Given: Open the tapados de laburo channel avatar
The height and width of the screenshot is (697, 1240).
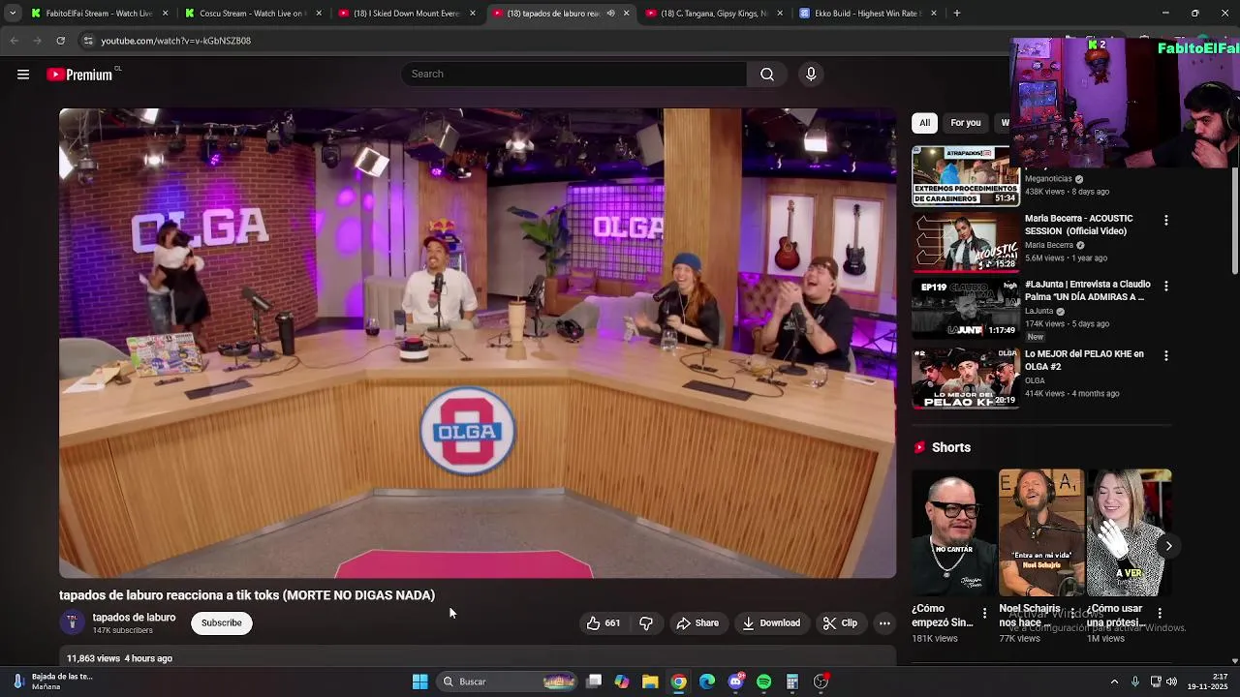Looking at the screenshot, I should click(72, 622).
